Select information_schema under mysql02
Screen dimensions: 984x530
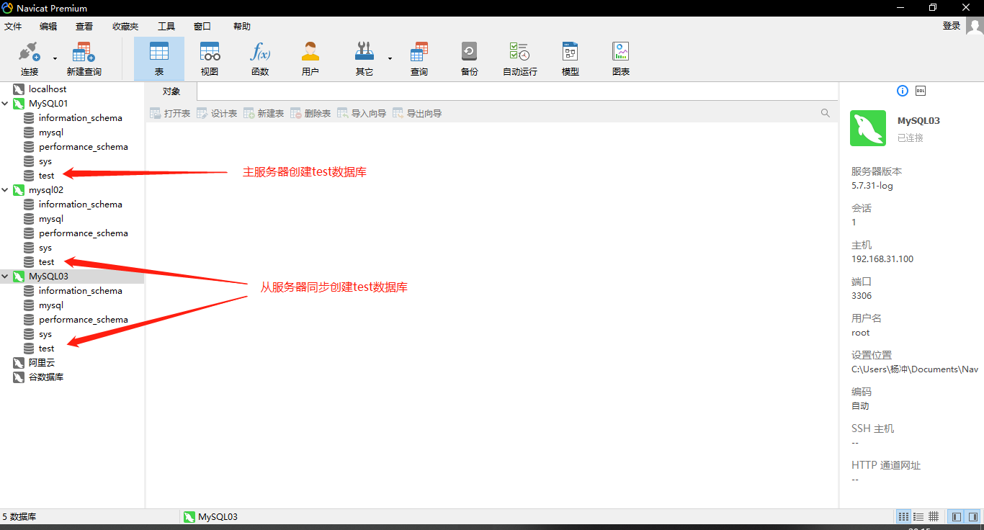tap(81, 205)
